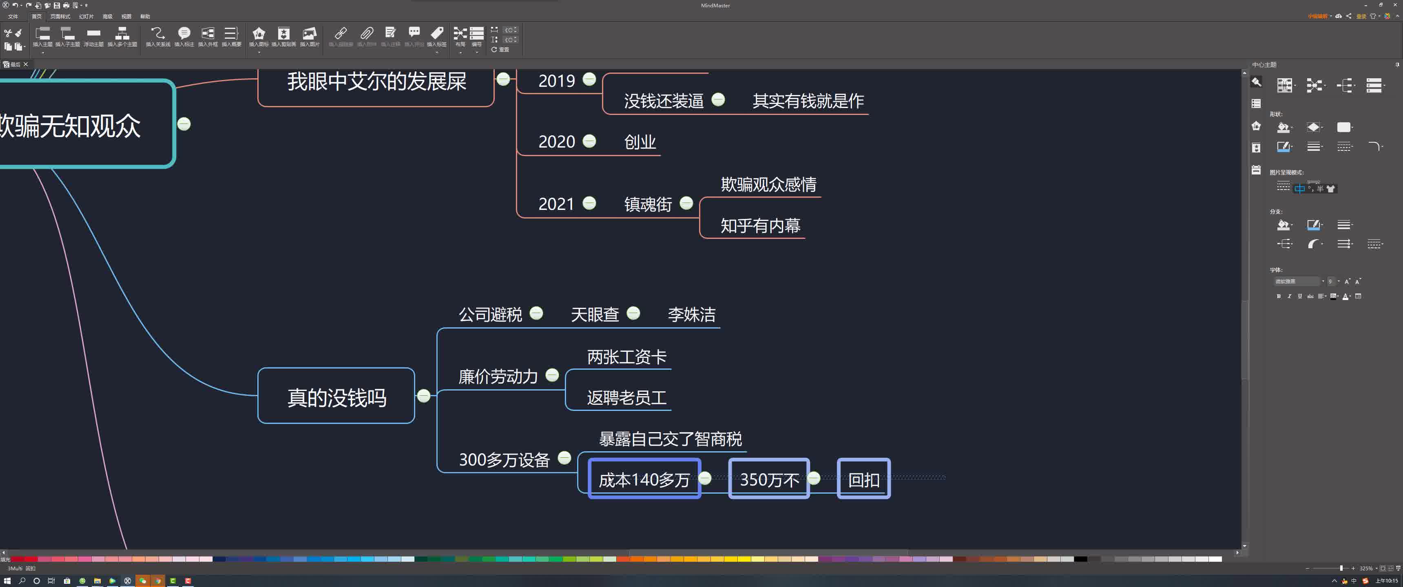Click the Increase font size button

coord(1347,282)
